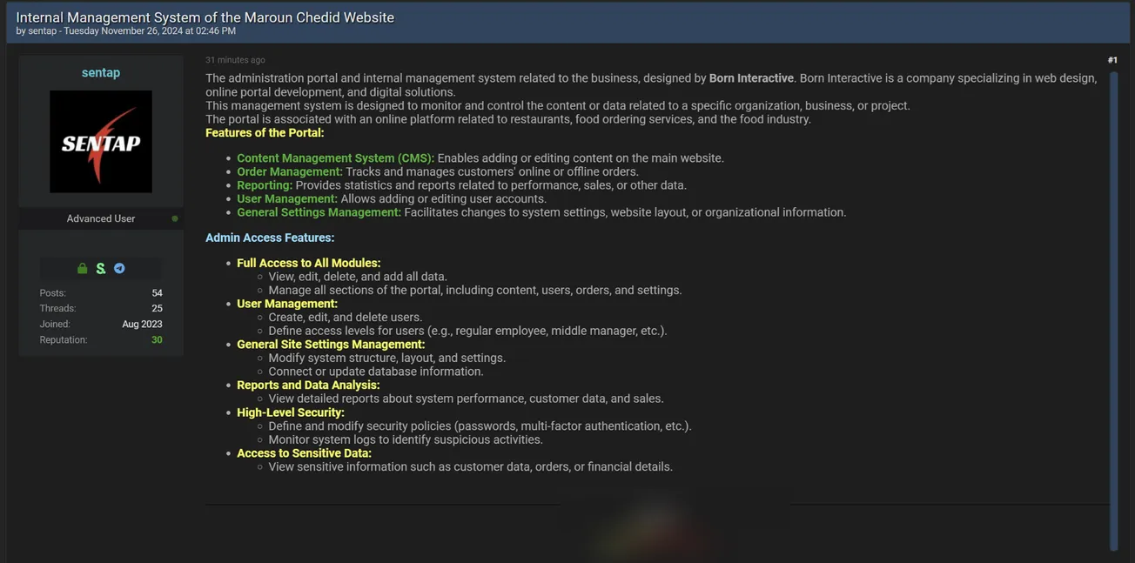Screen dimensions: 1135x563
Task: Click the thread title heading
Action: click(205, 17)
